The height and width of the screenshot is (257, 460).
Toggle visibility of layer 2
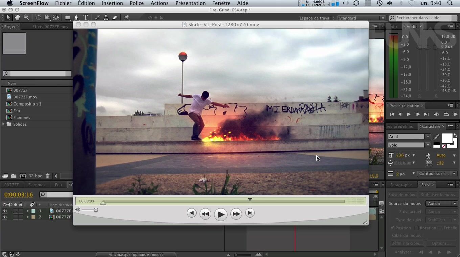coord(5,217)
